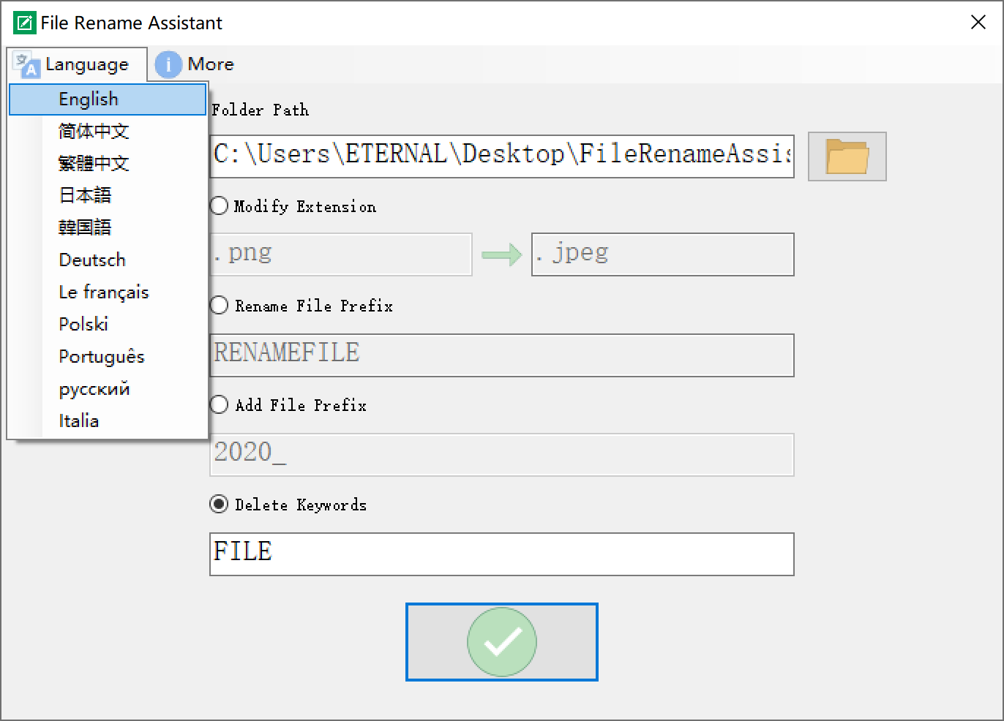Image resolution: width=1004 pixels, height=721 pixels.
Task: Click the app icon in title bar
Action: click(24, 23)
